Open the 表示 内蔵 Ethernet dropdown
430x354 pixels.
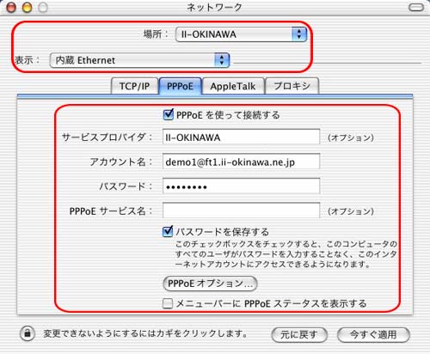pos(139,60)
